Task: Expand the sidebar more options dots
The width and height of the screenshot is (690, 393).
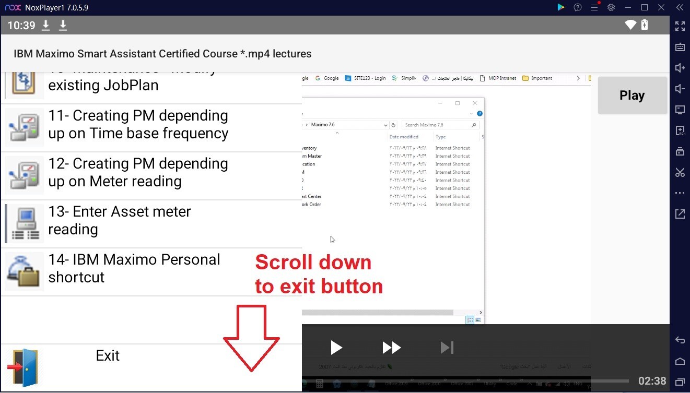Action: [680, 193]
